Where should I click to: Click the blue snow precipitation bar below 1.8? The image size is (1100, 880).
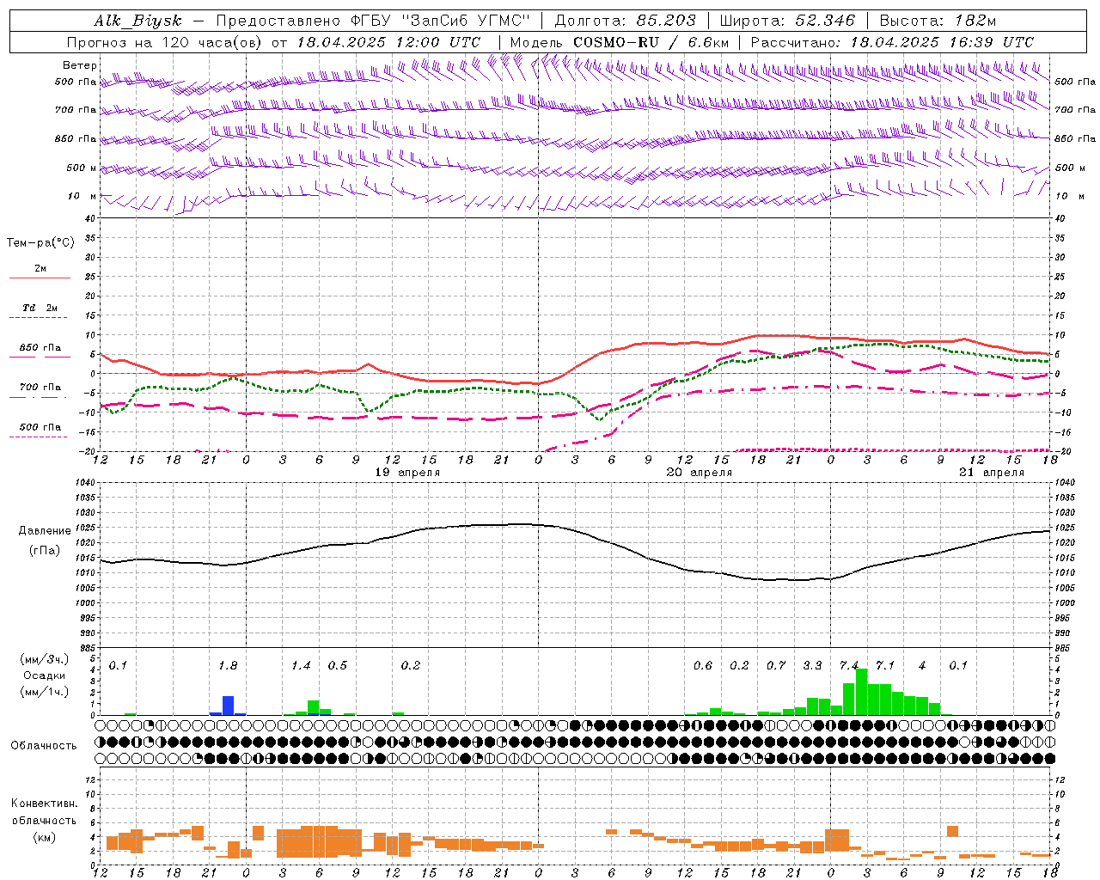[x=228, y=706]
